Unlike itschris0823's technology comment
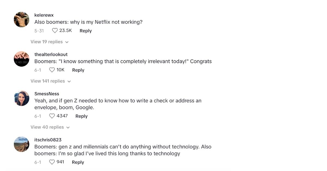 (x=52, y=162)
